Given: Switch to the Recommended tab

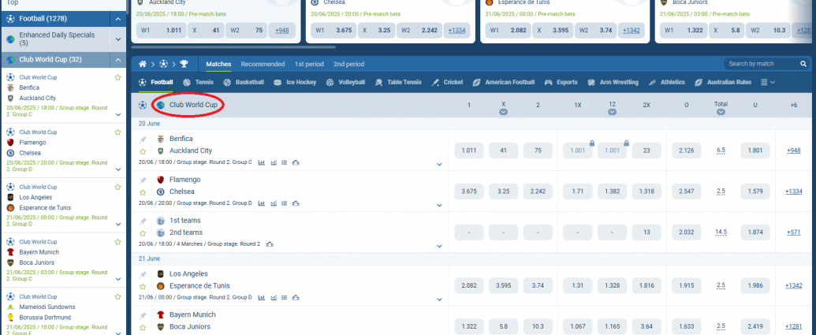Looking at the screenshot, I should [263, 64].
